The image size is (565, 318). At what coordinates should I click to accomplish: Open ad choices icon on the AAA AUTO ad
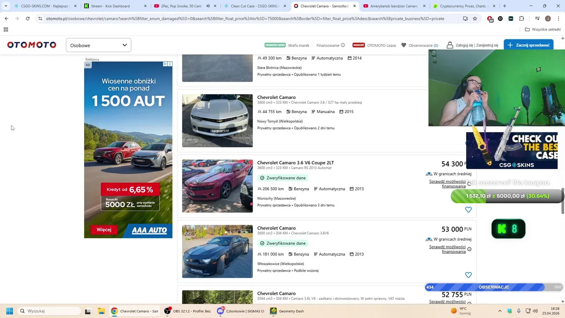click(165, 64)
